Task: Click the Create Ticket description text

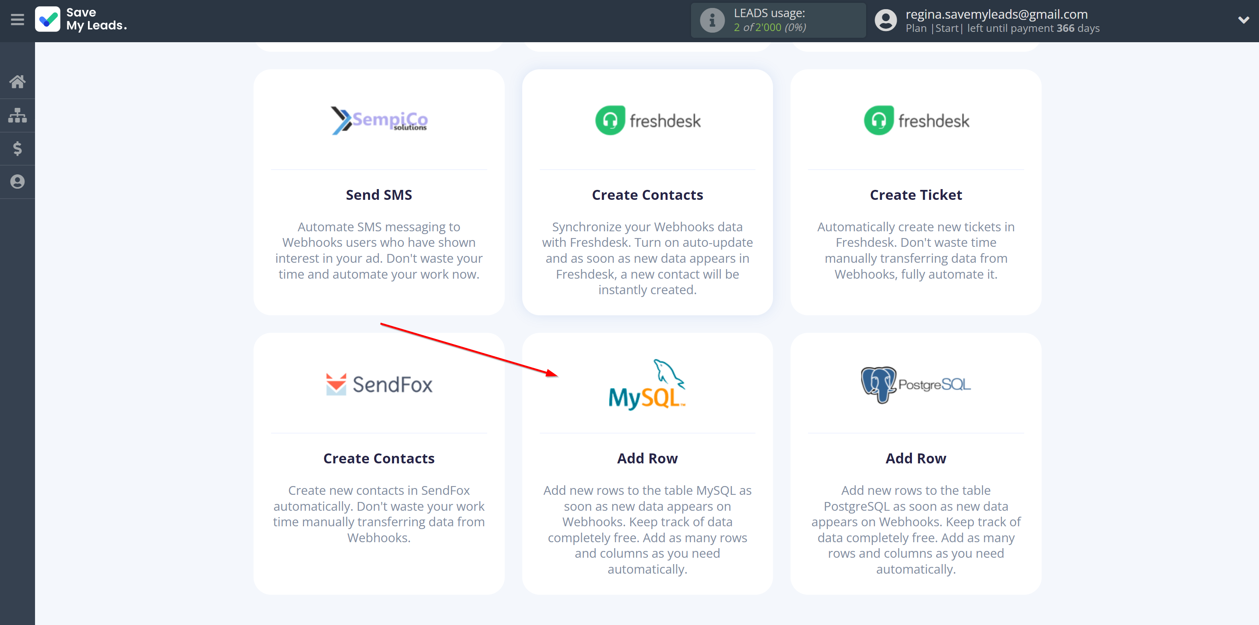Action: coord(915,251)
